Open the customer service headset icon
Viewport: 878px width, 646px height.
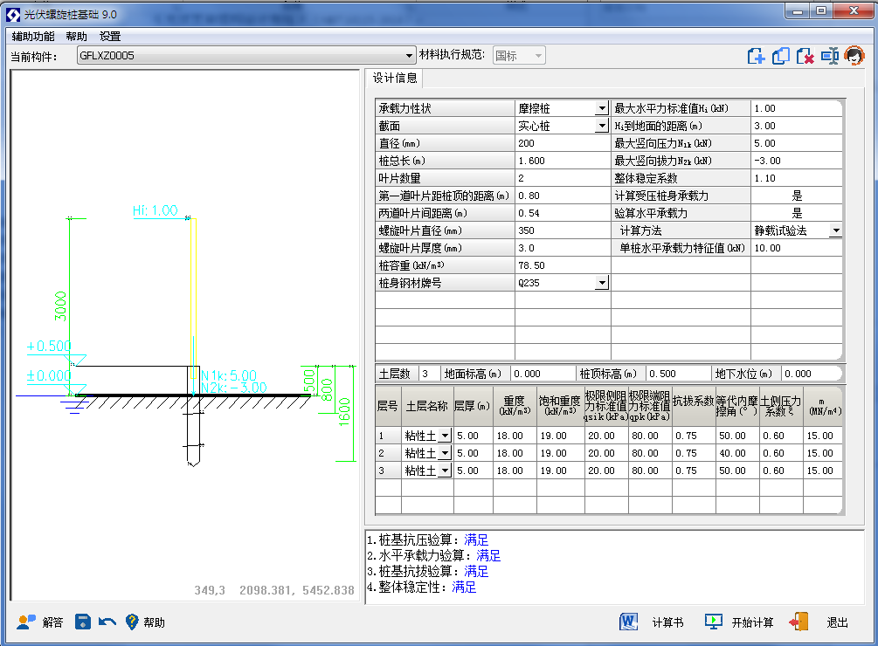coord(854,56)
